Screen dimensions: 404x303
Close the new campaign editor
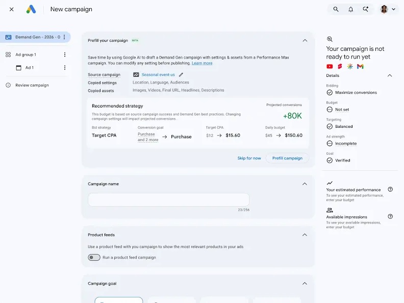pos(11,9)
